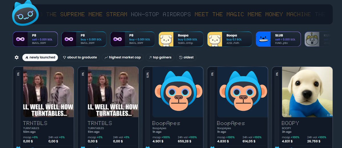342x148 pixels.
Task: Open the BoopApes monkey image with mcap 4.830 $
Action: coord(242,92)
